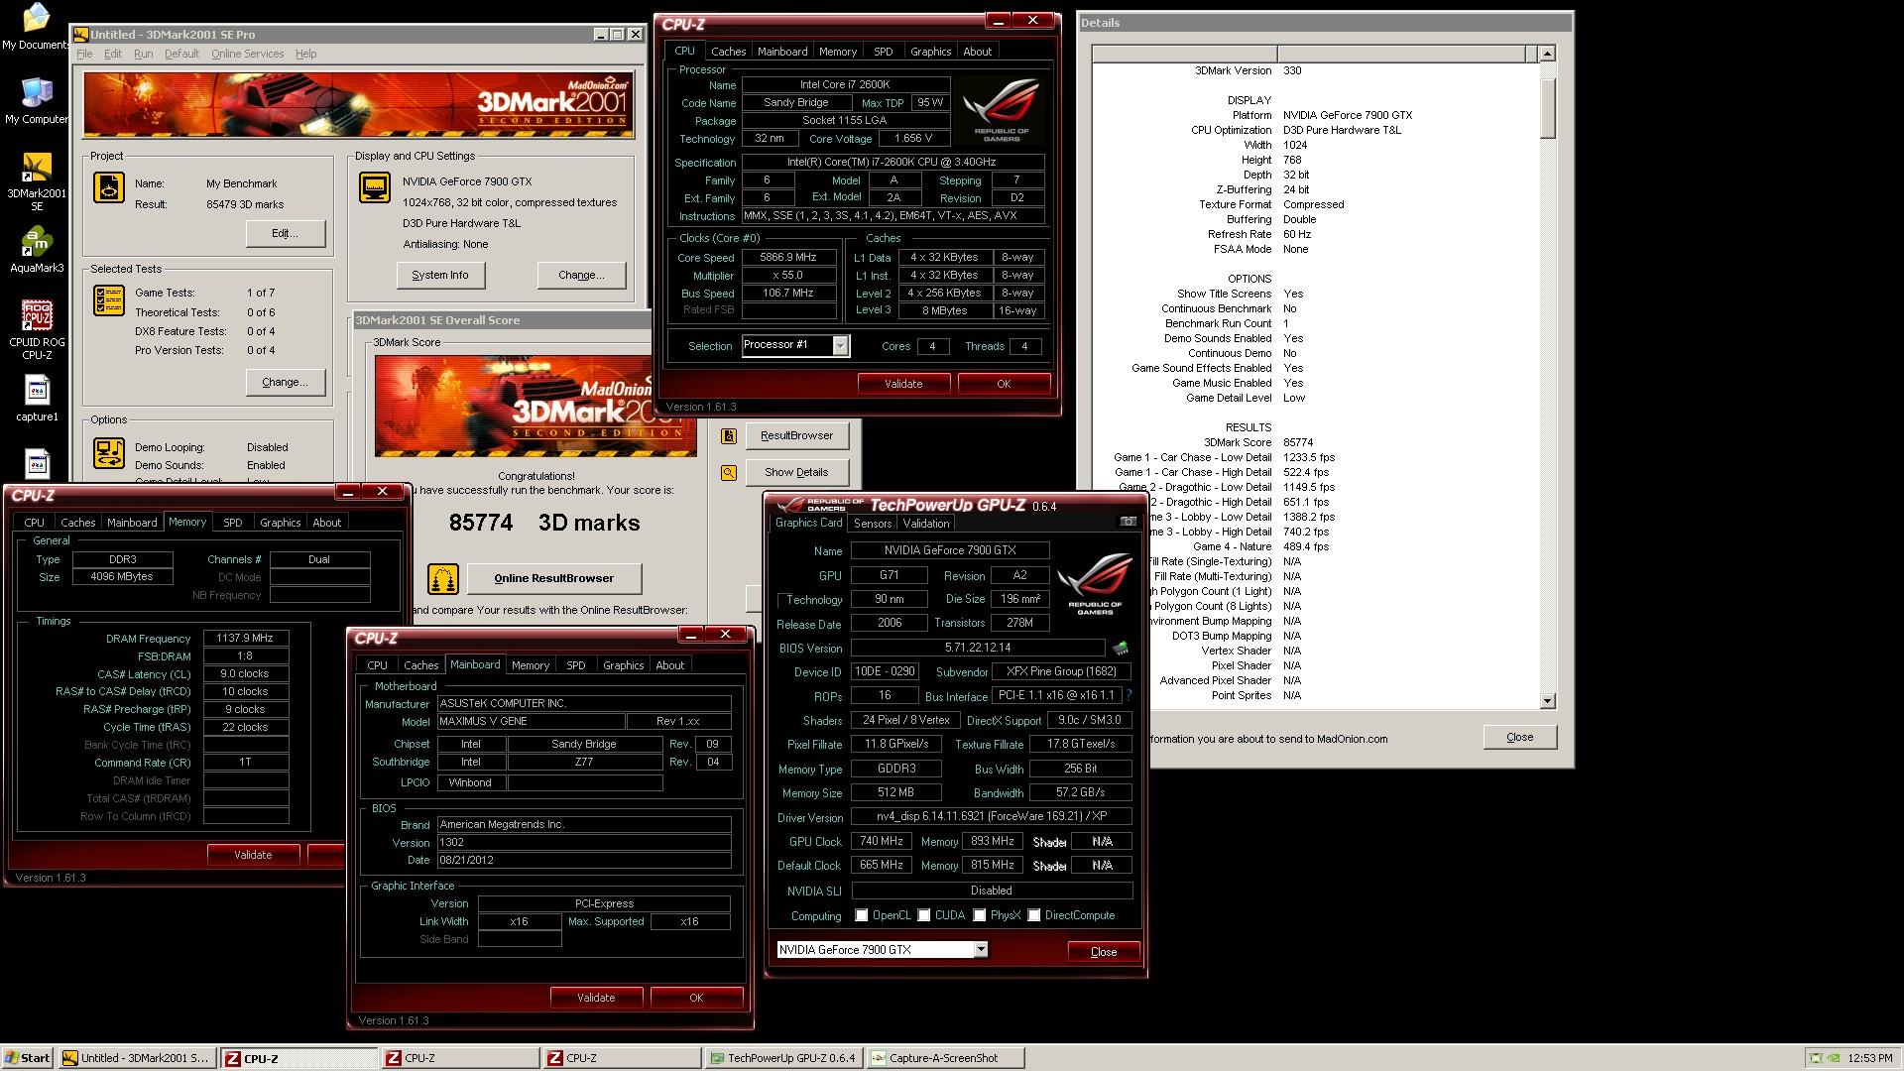Switch to the Sensors tab in GPU-Z
Viewport: 1904px width, 1071px height.
click(x=873, y=524)
